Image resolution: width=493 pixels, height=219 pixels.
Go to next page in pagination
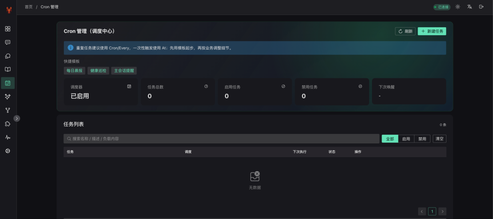click(442, 211)
